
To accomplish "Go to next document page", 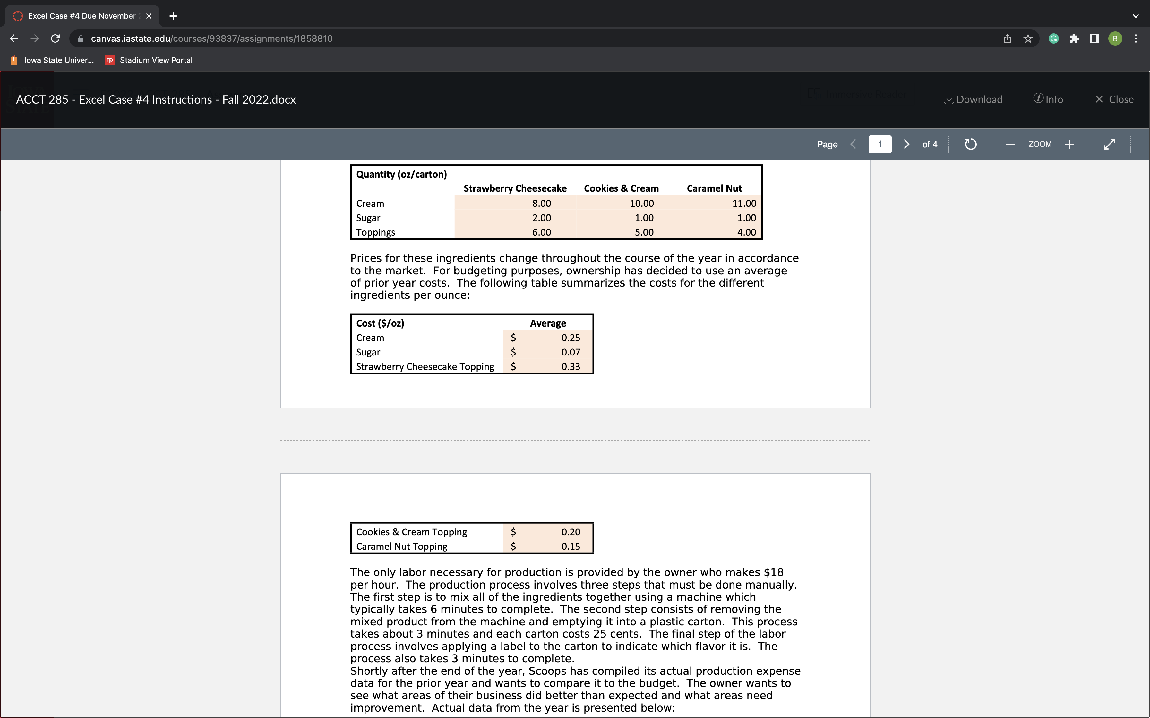I will pyautogui.click(x=906, y=144).
